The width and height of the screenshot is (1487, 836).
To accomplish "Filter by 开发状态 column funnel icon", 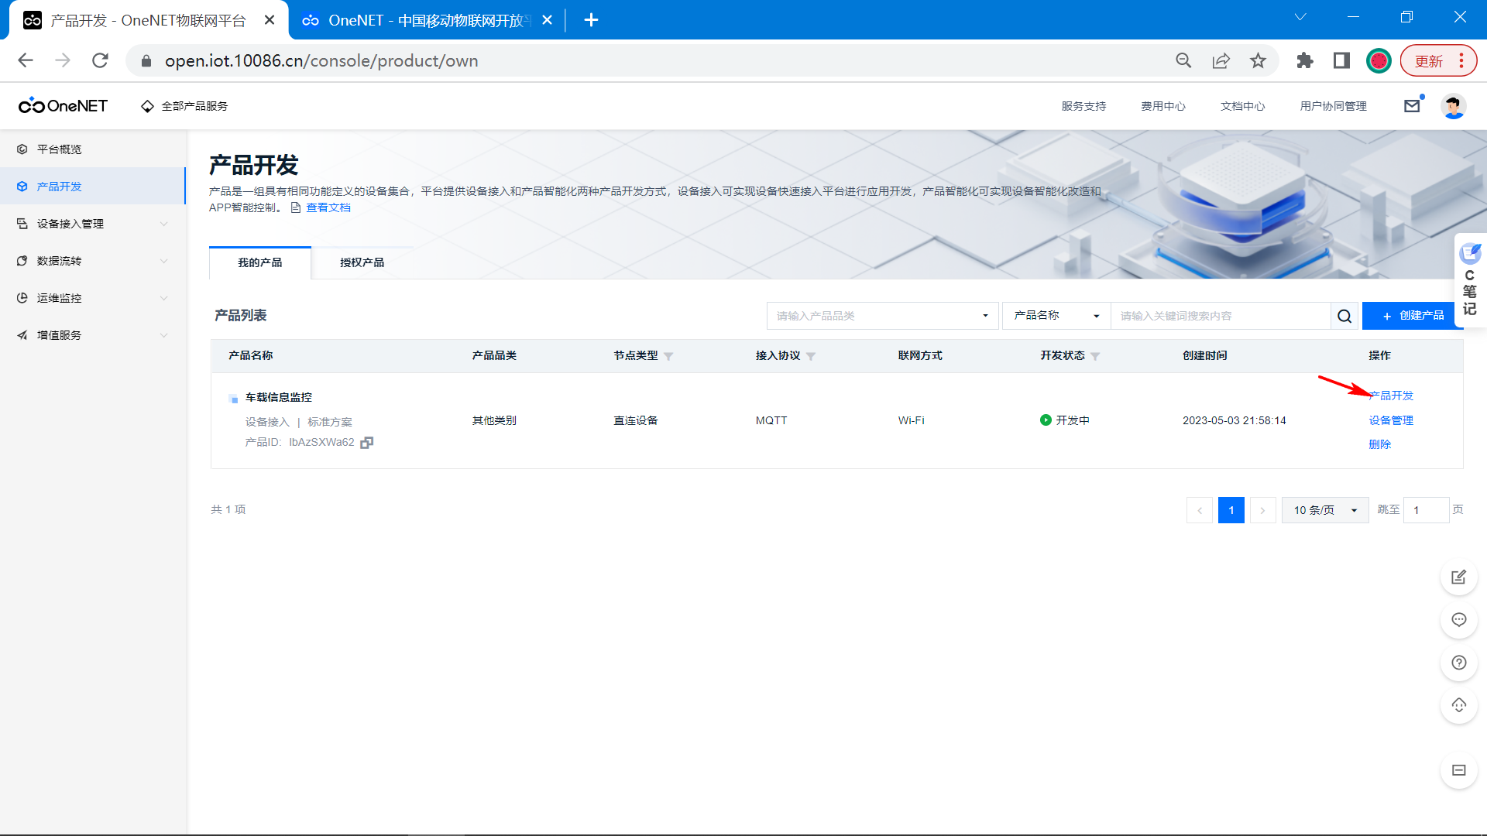I will click(x=1095, y=356).
